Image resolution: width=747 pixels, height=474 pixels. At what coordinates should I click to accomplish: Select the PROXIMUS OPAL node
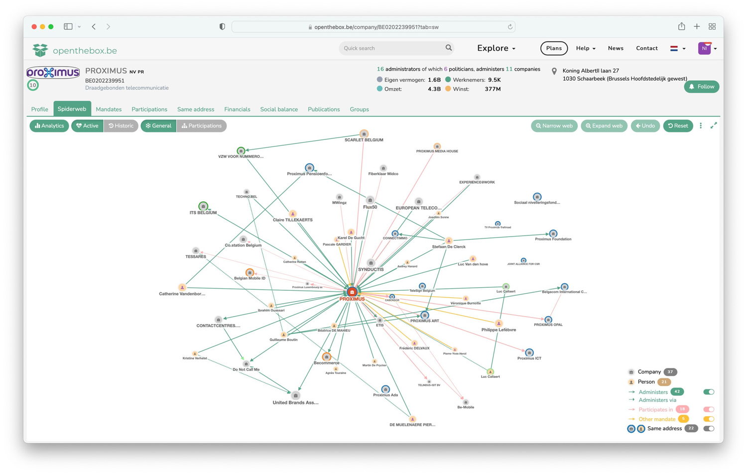(548, 320)
